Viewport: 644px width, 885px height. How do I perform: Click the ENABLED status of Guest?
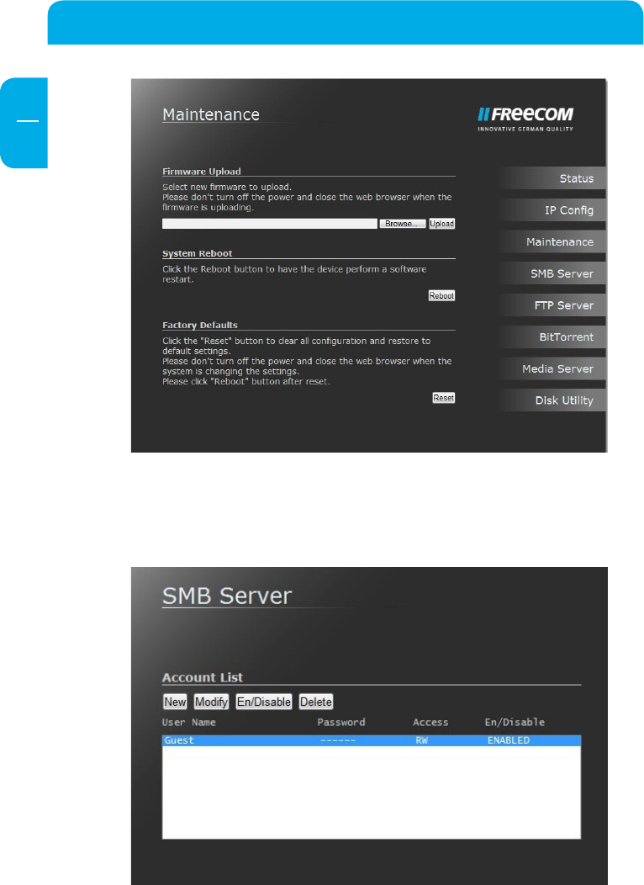[508, 740]
